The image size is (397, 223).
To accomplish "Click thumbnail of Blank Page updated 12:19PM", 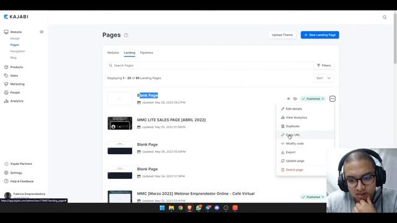I will coord(120,172).
